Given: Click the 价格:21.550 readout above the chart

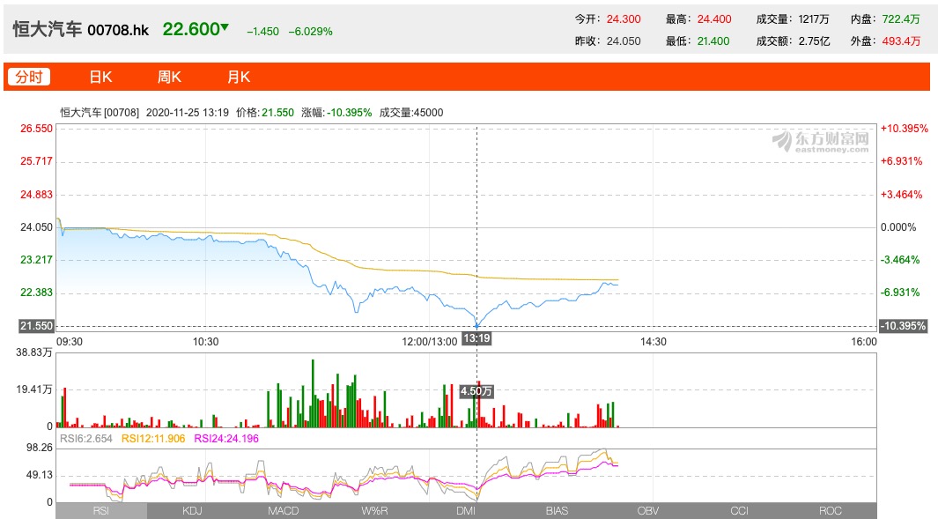Looking at the screenshot, I should tap(265, 113).
